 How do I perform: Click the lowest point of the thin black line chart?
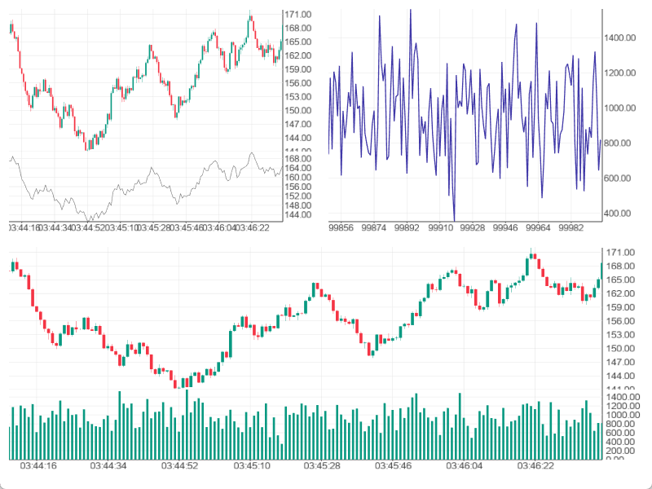click(x=88, y=220)
